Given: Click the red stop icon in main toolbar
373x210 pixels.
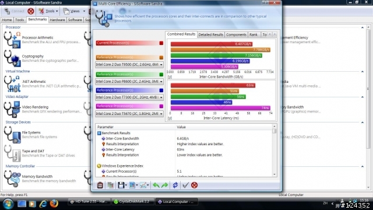Looking at the screenshot, I should coord(31,11).
